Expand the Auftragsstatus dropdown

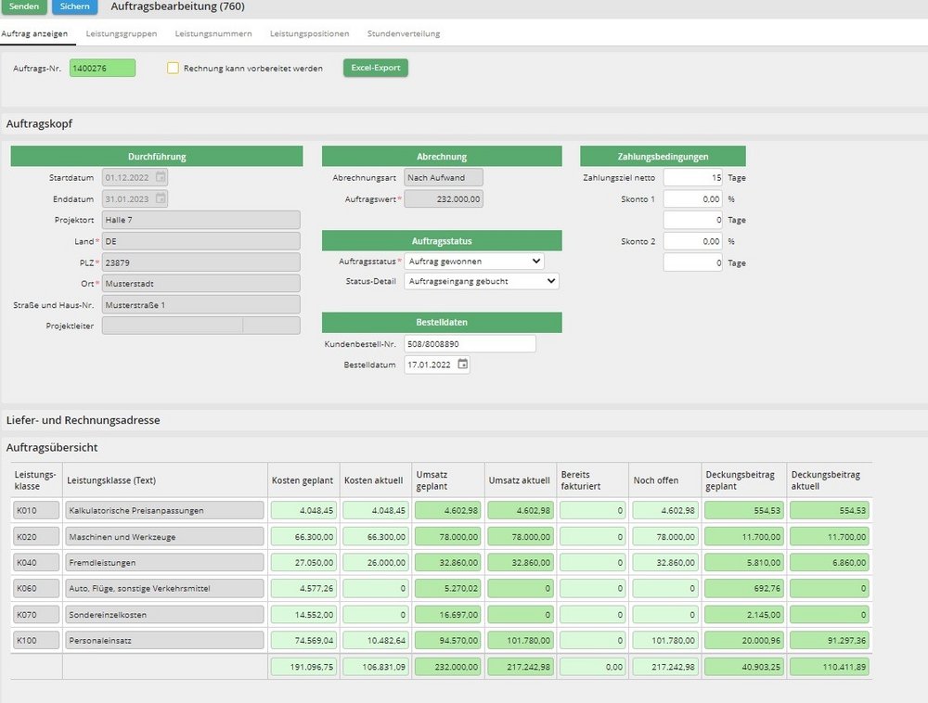tap(474, 261)
